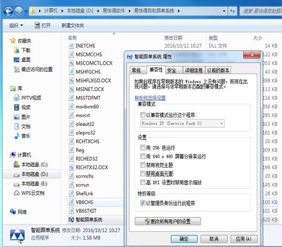The image size is (282, 247).
Task: Click the 帮助我选择设置 link
Action: click(150, 98)
